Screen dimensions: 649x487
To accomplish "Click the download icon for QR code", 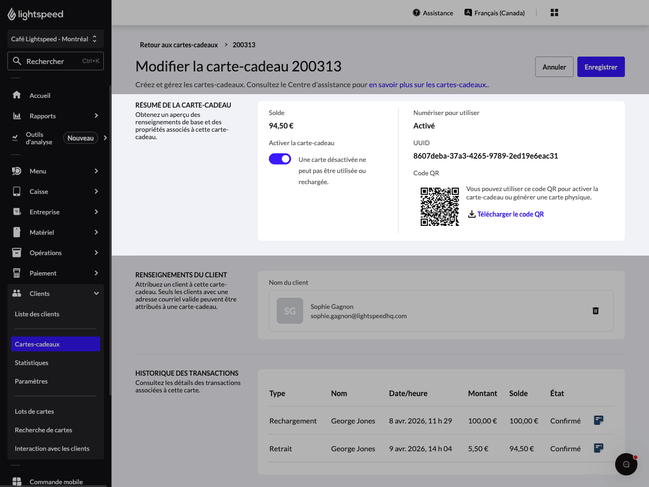I will point(471,214).
